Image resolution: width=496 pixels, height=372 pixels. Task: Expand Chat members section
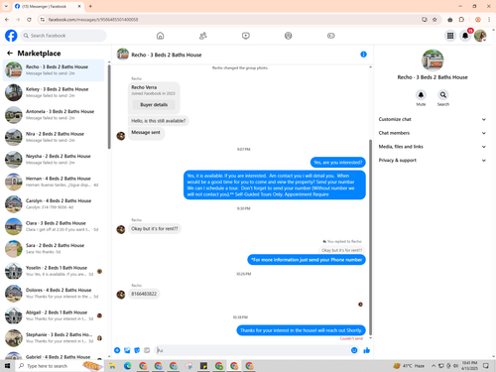point(433,133)
